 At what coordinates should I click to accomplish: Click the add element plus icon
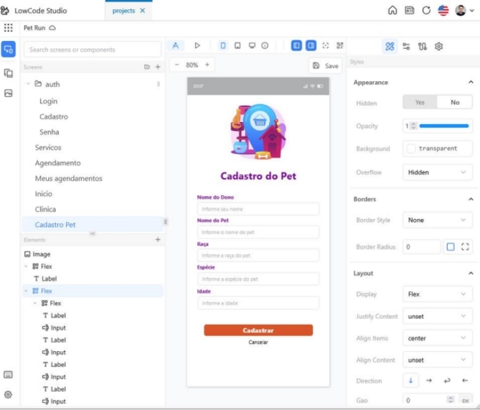click(x=158, y=240)
